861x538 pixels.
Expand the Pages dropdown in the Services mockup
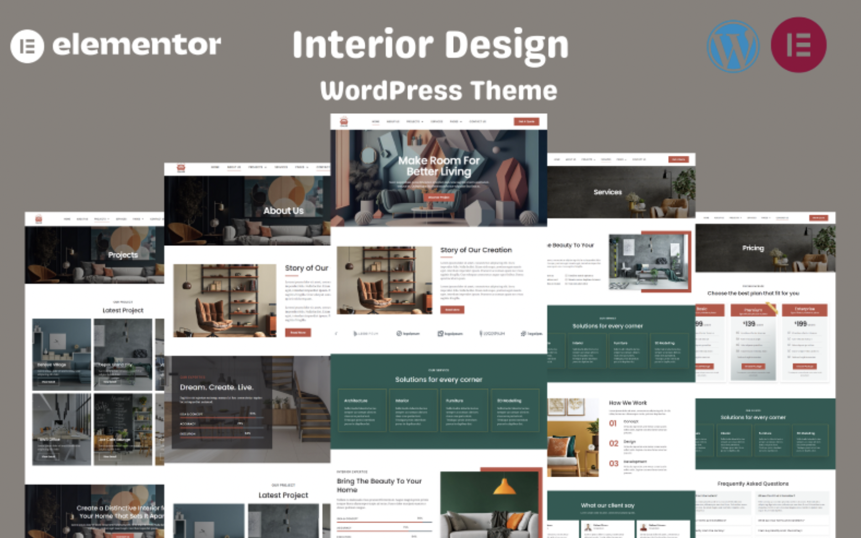(622, 159)
